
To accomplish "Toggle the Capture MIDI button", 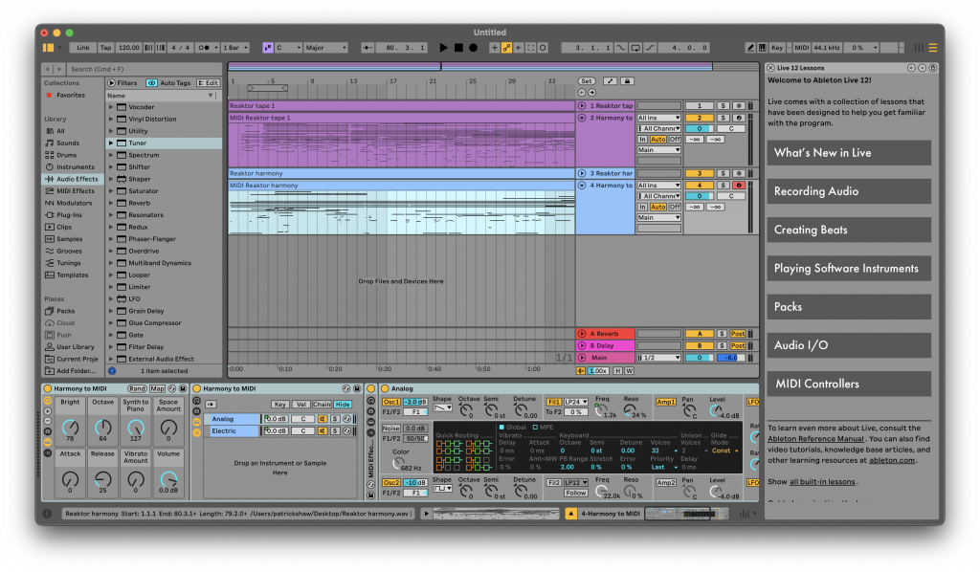I will (x=530, y=48).
